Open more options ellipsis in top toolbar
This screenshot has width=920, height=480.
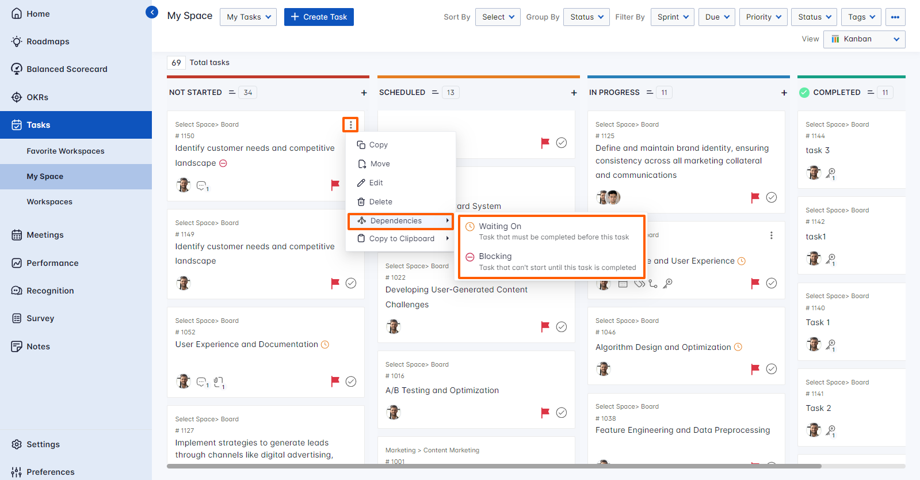(x=895, y=17)
